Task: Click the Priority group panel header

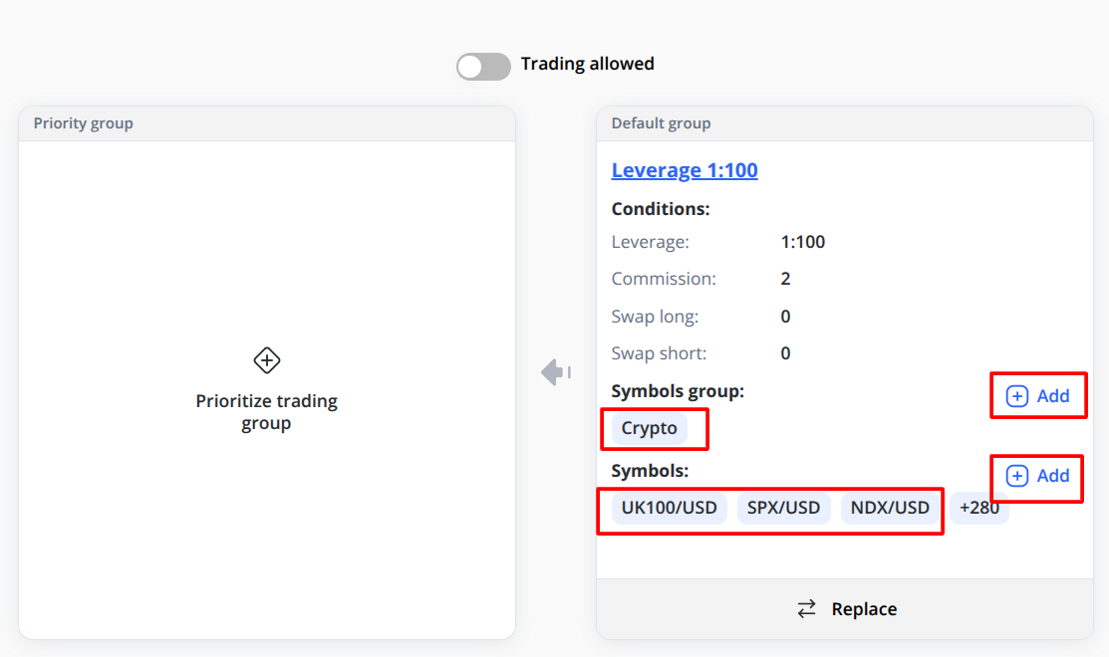Action: coord(267,123)
